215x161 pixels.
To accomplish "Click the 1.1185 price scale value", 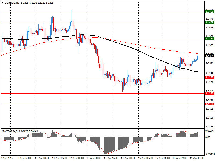I will coord(210,109).
